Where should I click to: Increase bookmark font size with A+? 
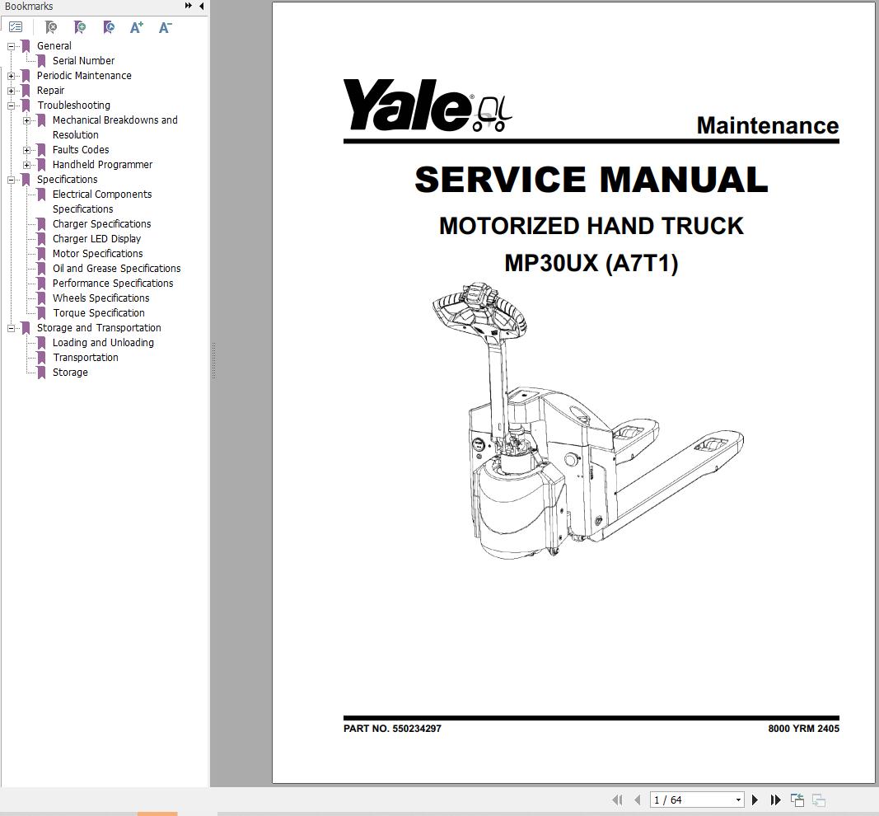137,27
